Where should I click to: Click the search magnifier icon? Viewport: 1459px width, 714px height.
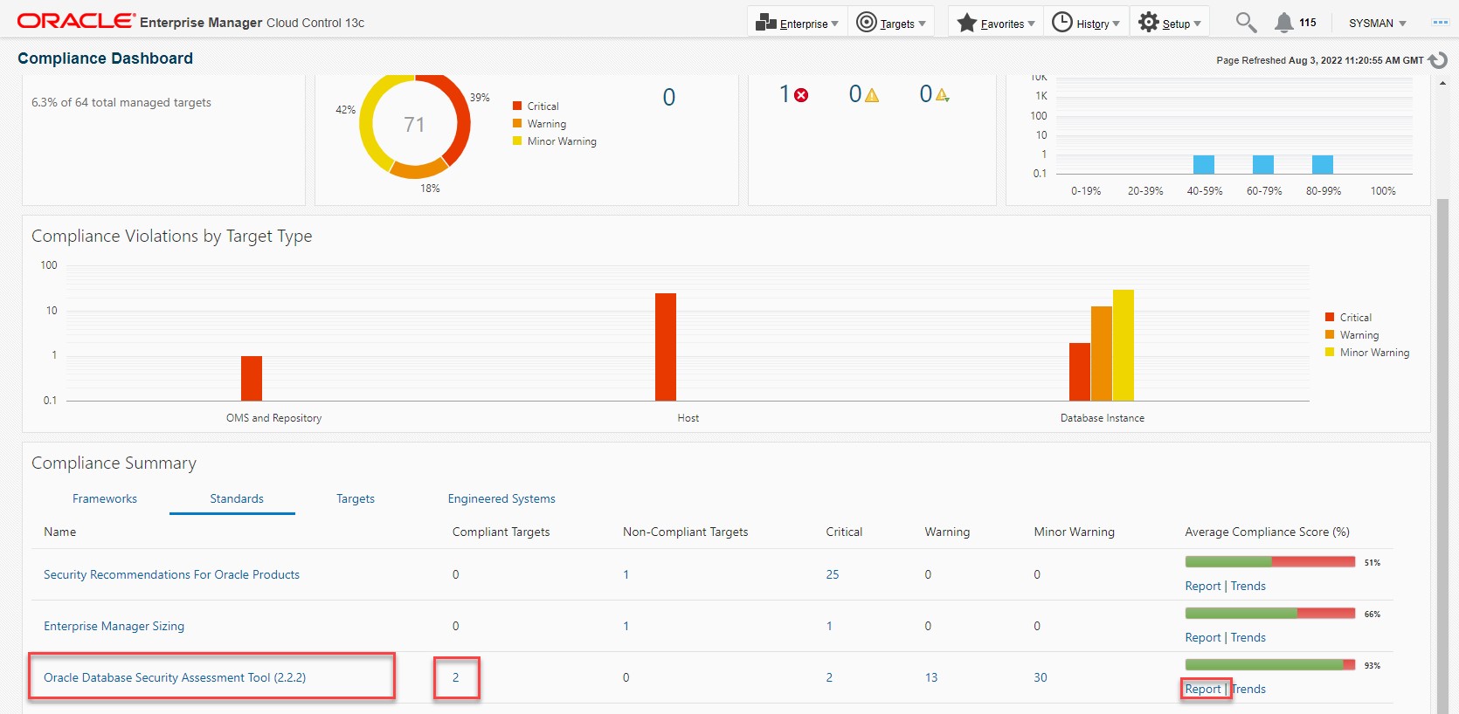[x=1246, y=23]
